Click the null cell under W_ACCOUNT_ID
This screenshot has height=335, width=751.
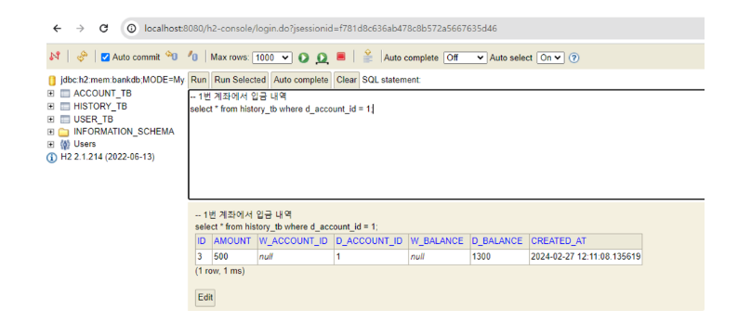[296, 257]
